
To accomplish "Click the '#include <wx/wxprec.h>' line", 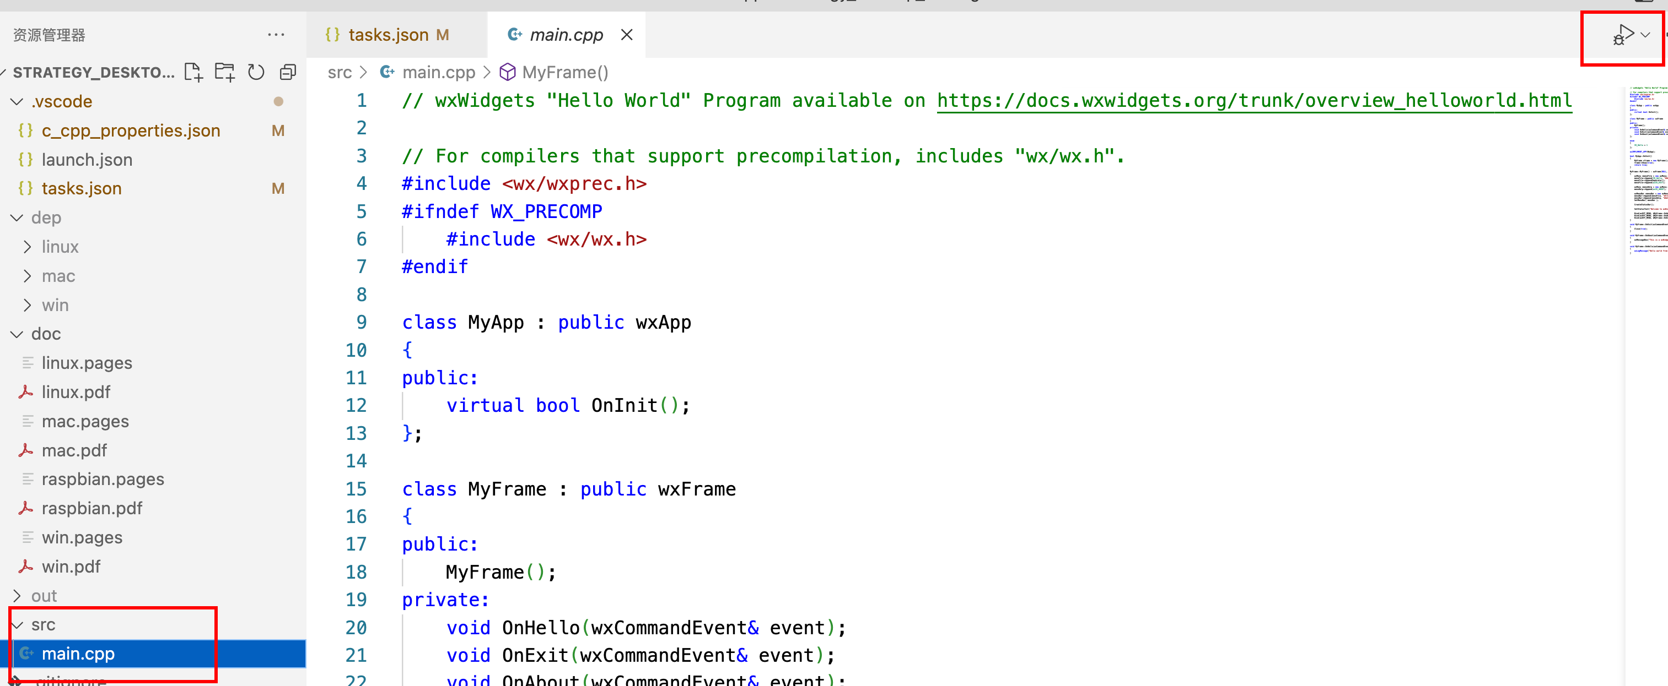I will click(x=524, y=184).
